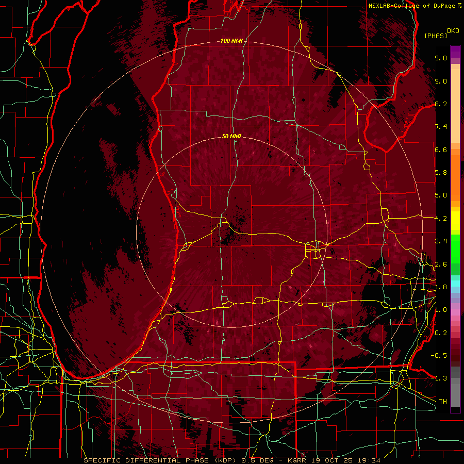
Task: Click the pink band of the color scale
Action: [x=455, y=312]
